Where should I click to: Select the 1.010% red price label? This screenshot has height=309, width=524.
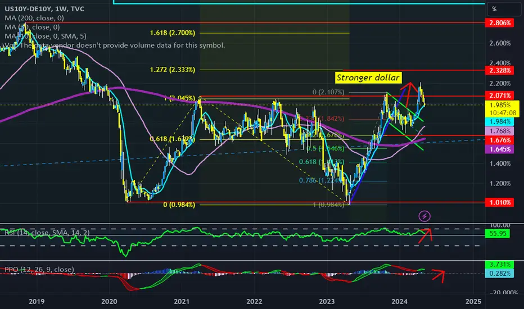point(500,202)
